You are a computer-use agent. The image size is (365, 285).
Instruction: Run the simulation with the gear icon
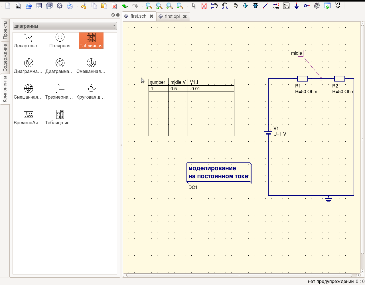317,5
